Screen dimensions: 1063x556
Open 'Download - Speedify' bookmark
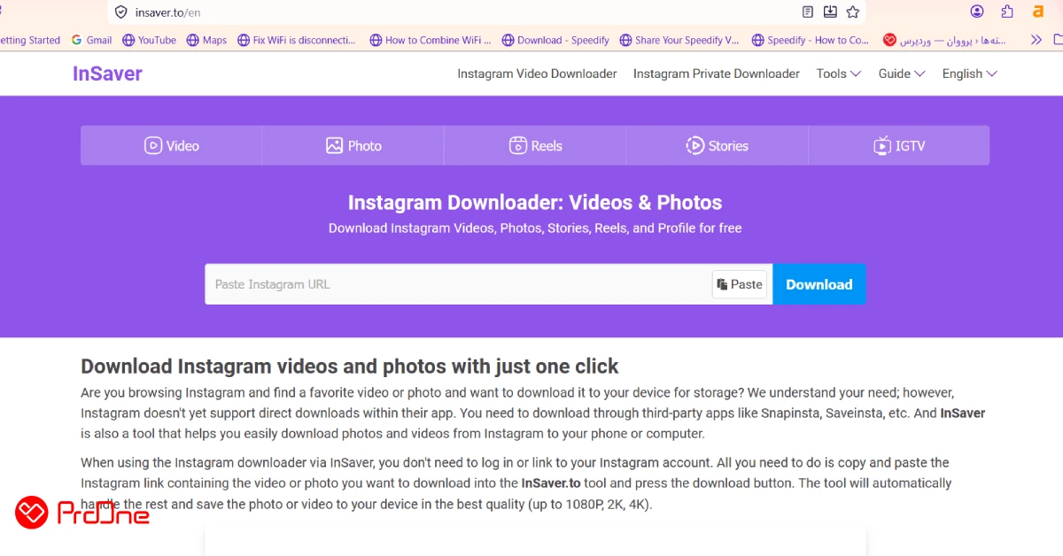(x=555, y=40)
